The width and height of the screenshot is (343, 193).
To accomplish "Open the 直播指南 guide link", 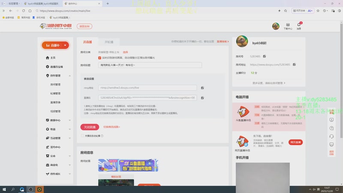I will tap(223, 41).
